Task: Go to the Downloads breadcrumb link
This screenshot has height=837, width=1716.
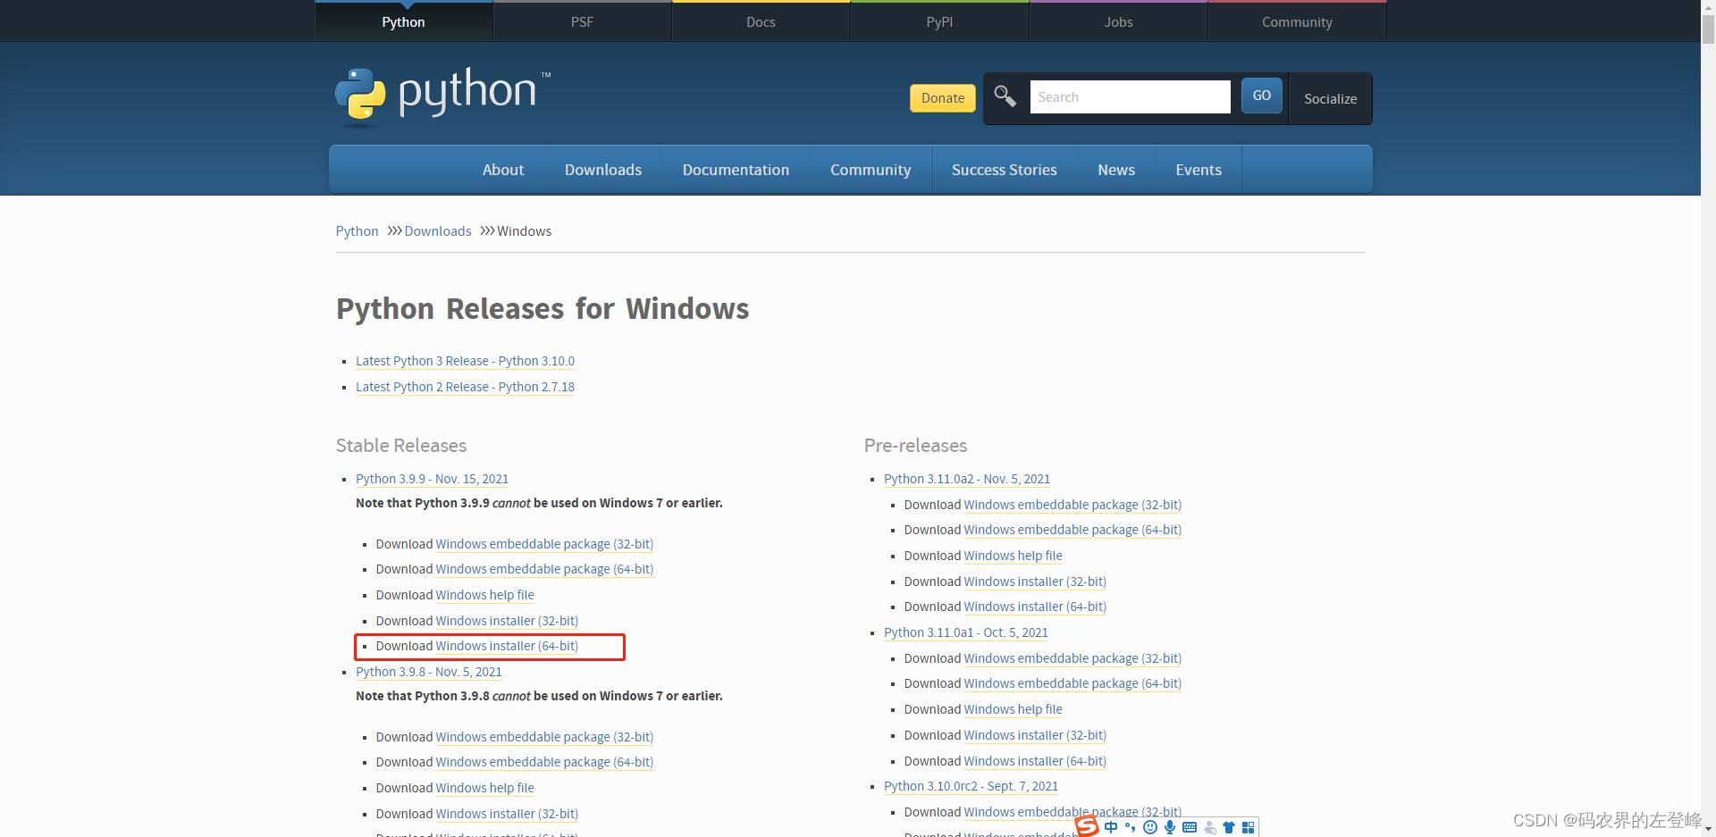Action: [438, 231]
